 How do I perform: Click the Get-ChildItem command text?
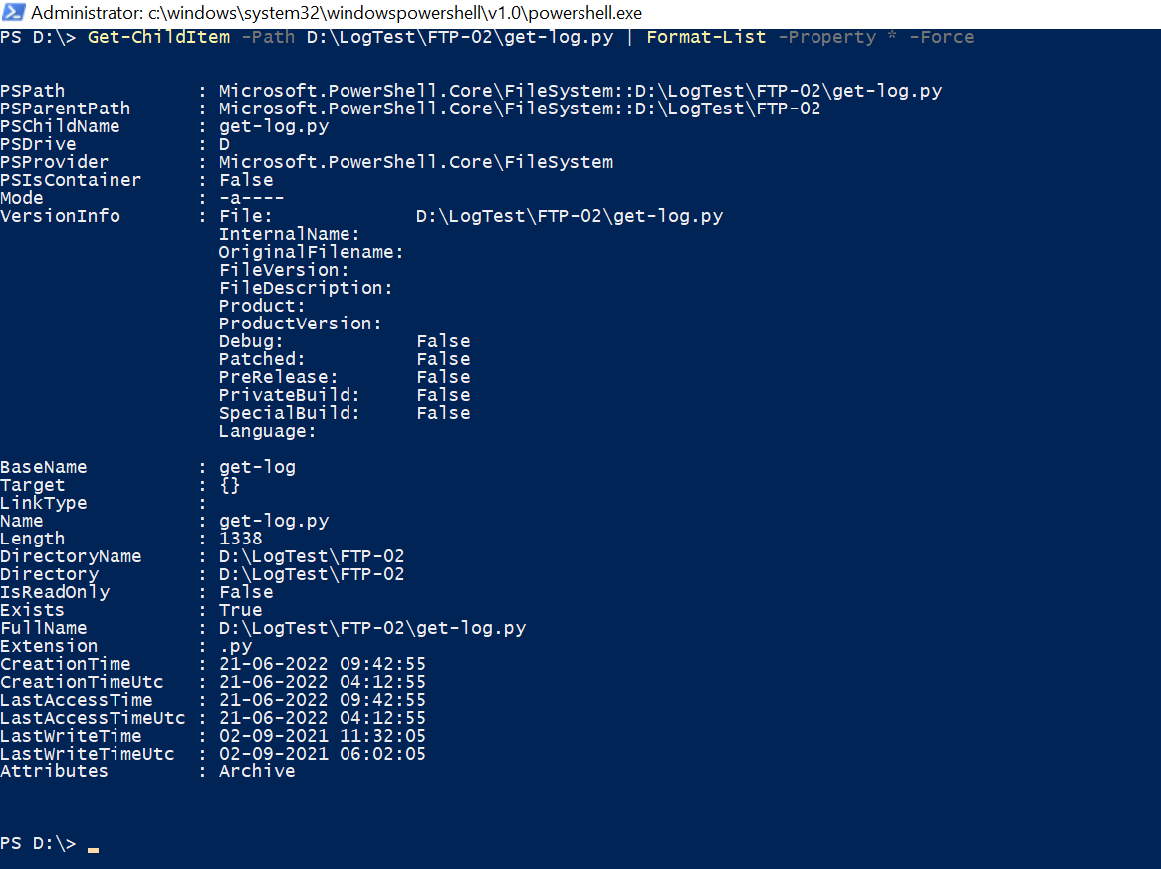(158, 37)
